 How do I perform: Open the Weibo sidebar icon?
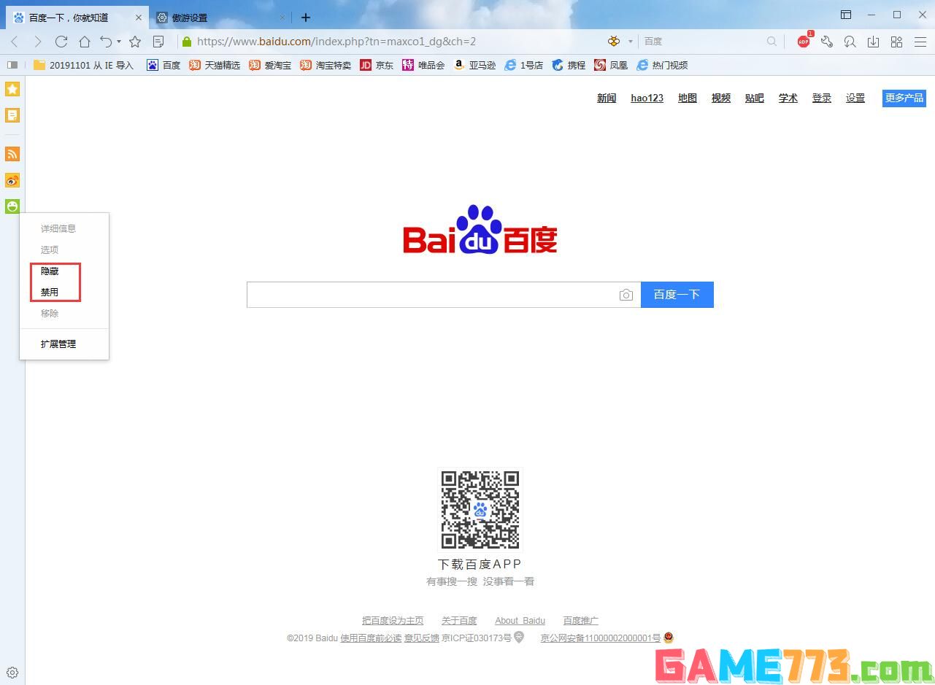12,180
